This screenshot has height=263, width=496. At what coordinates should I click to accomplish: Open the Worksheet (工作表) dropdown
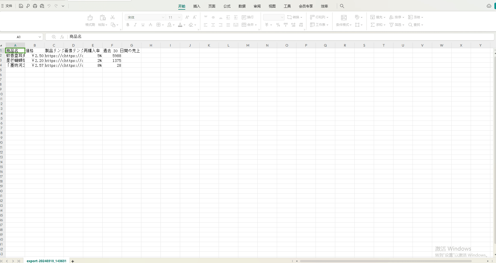click(319, 25)
